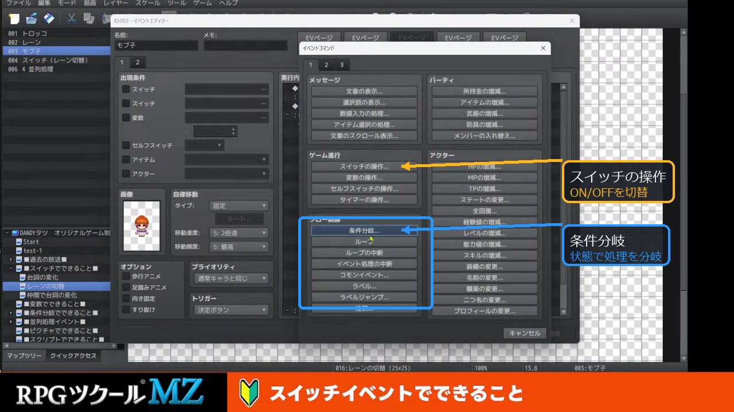Open the トリガー dropdown showing 決定ボタン
This screenshot has height=412, width=734.
231,310
